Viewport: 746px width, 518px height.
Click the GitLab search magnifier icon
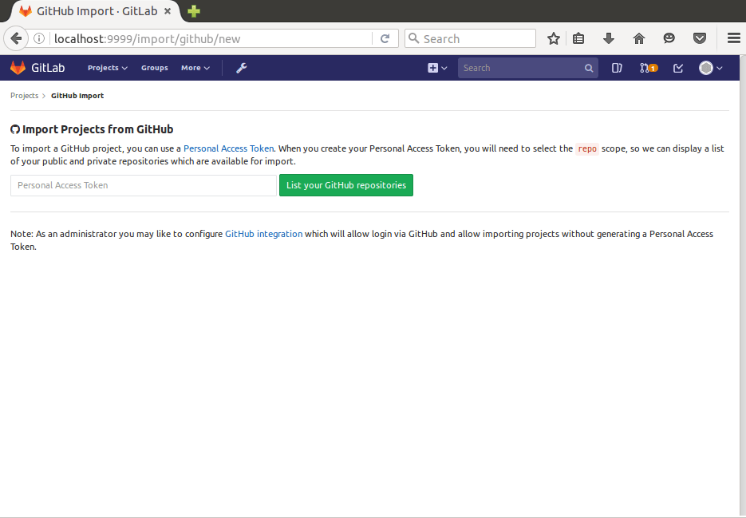(x=589, y=68)
